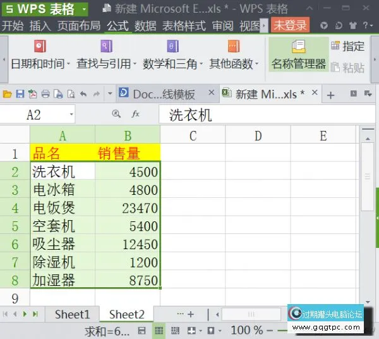Go to last sheet navigation arrow

tap(35, 314)
